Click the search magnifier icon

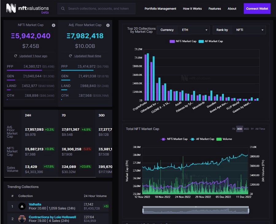tap(63, 9)
